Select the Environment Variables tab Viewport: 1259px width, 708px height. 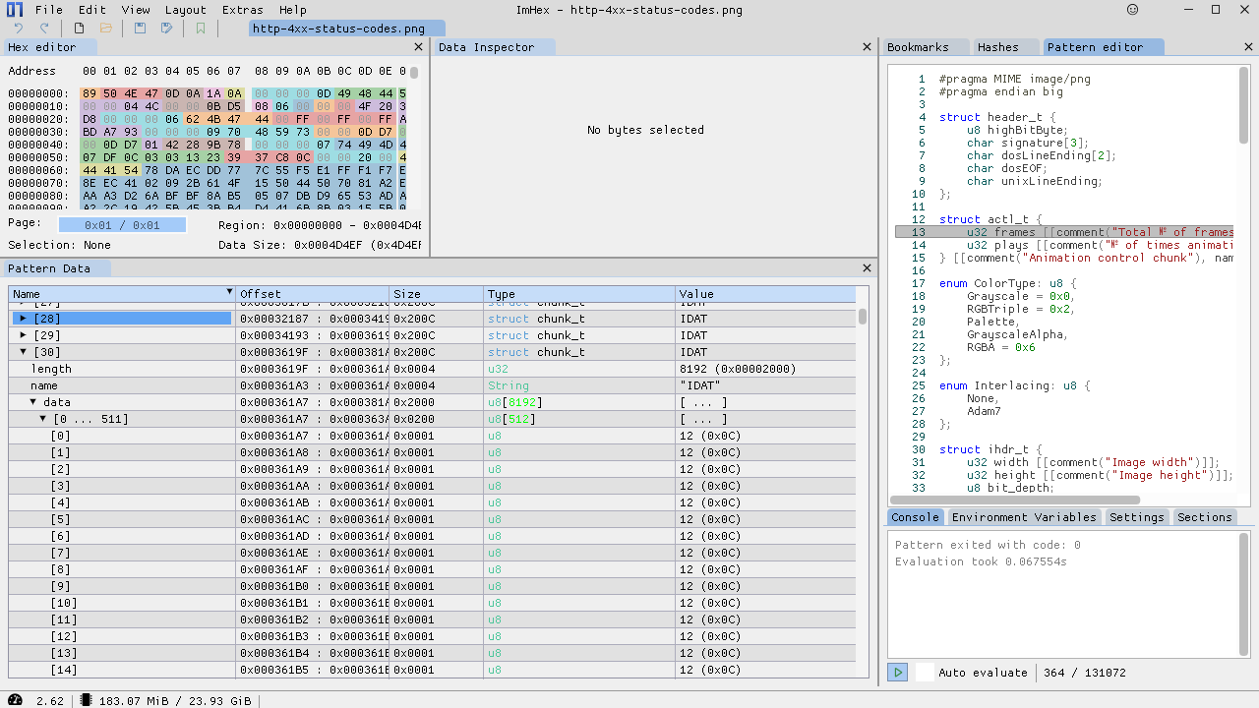[1024, 516]
